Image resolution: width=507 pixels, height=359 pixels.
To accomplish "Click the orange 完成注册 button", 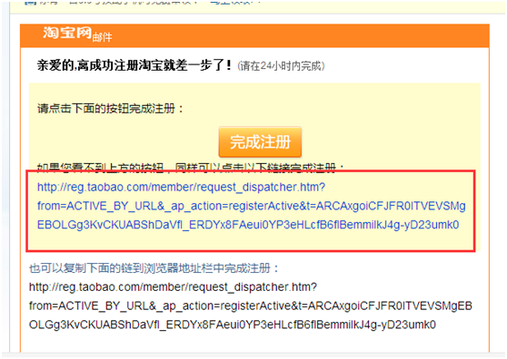I will pyautogui.click(x=260, y=142).
